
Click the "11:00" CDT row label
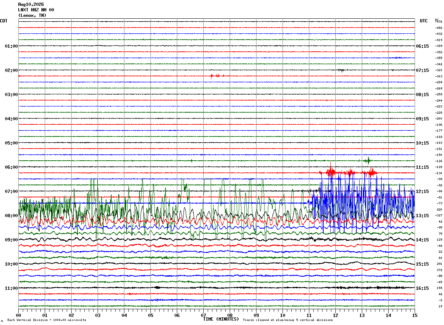[x=11, y=288]
